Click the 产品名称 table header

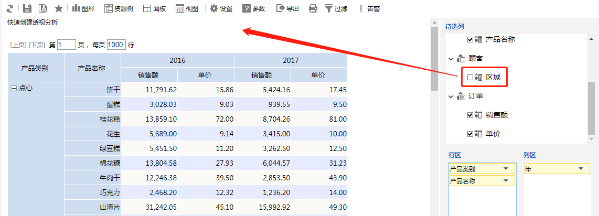click(93, 68)
